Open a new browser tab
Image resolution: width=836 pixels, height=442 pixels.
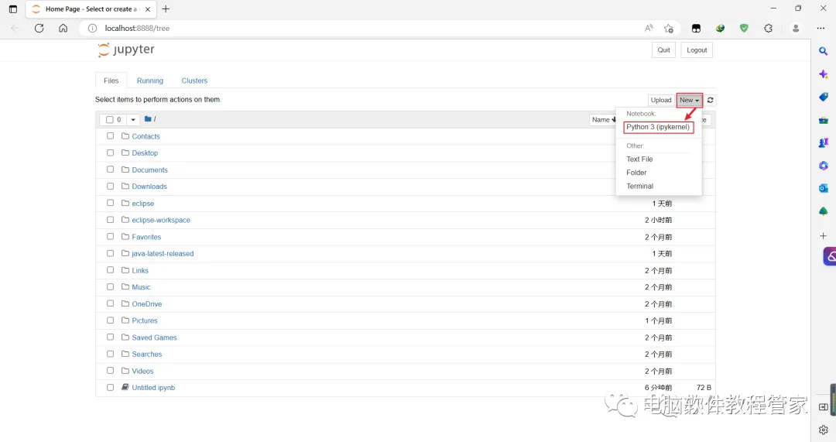tap(166, 9)
